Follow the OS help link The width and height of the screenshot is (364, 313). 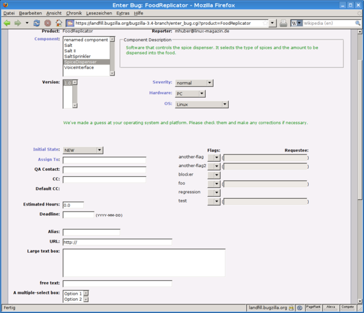[168, 103]
